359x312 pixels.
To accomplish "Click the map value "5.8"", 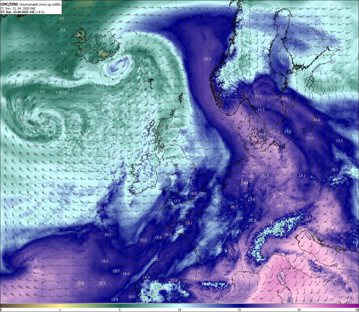I will coord(63,30).
